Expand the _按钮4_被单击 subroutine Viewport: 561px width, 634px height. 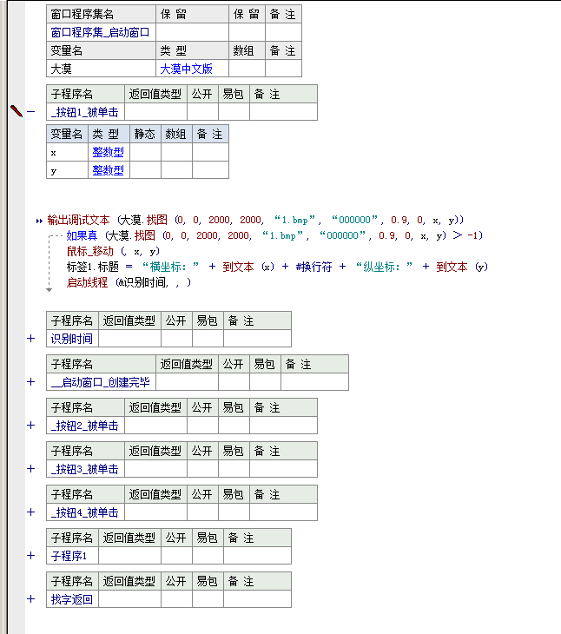coord(30,512)
